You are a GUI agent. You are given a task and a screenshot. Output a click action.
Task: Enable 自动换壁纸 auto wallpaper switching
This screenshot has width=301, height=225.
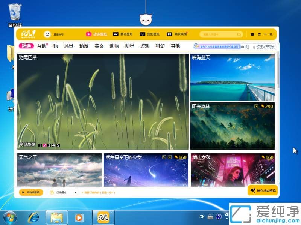pos(31,192)
